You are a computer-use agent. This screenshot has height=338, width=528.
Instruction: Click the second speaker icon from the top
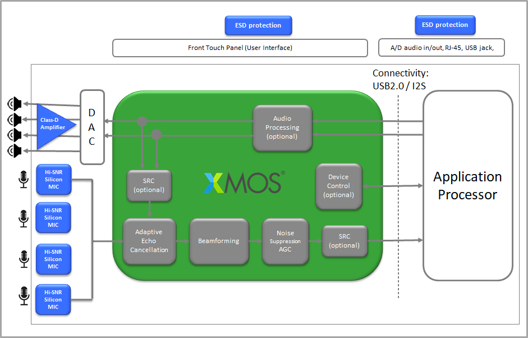[15, 120]
